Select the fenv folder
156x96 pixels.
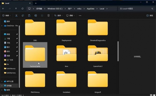click(x=67, y=56)
